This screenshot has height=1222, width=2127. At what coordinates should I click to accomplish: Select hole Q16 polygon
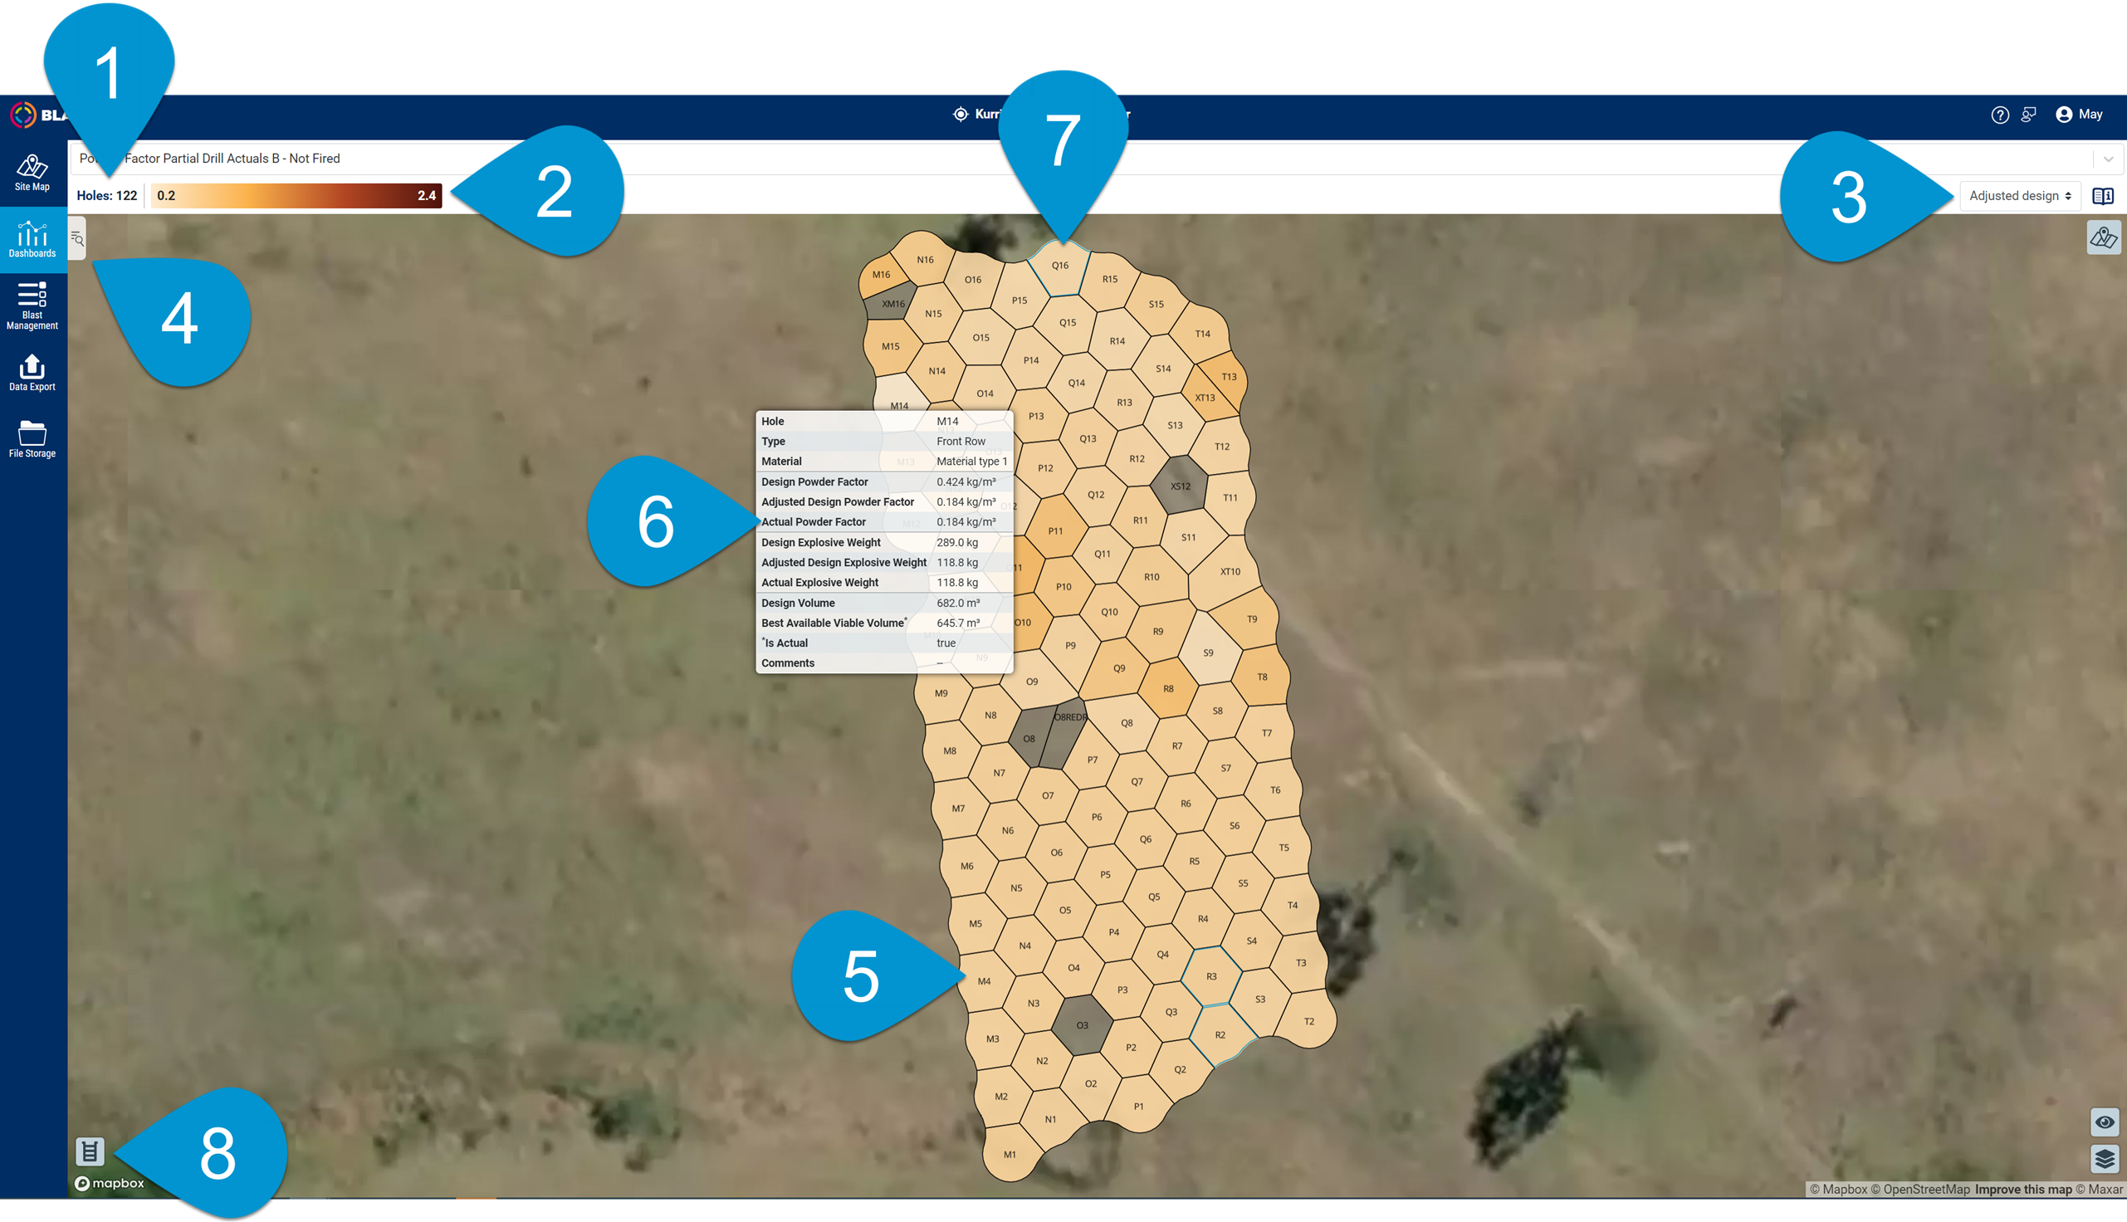pyautogui.click(x=1059, y=266)
